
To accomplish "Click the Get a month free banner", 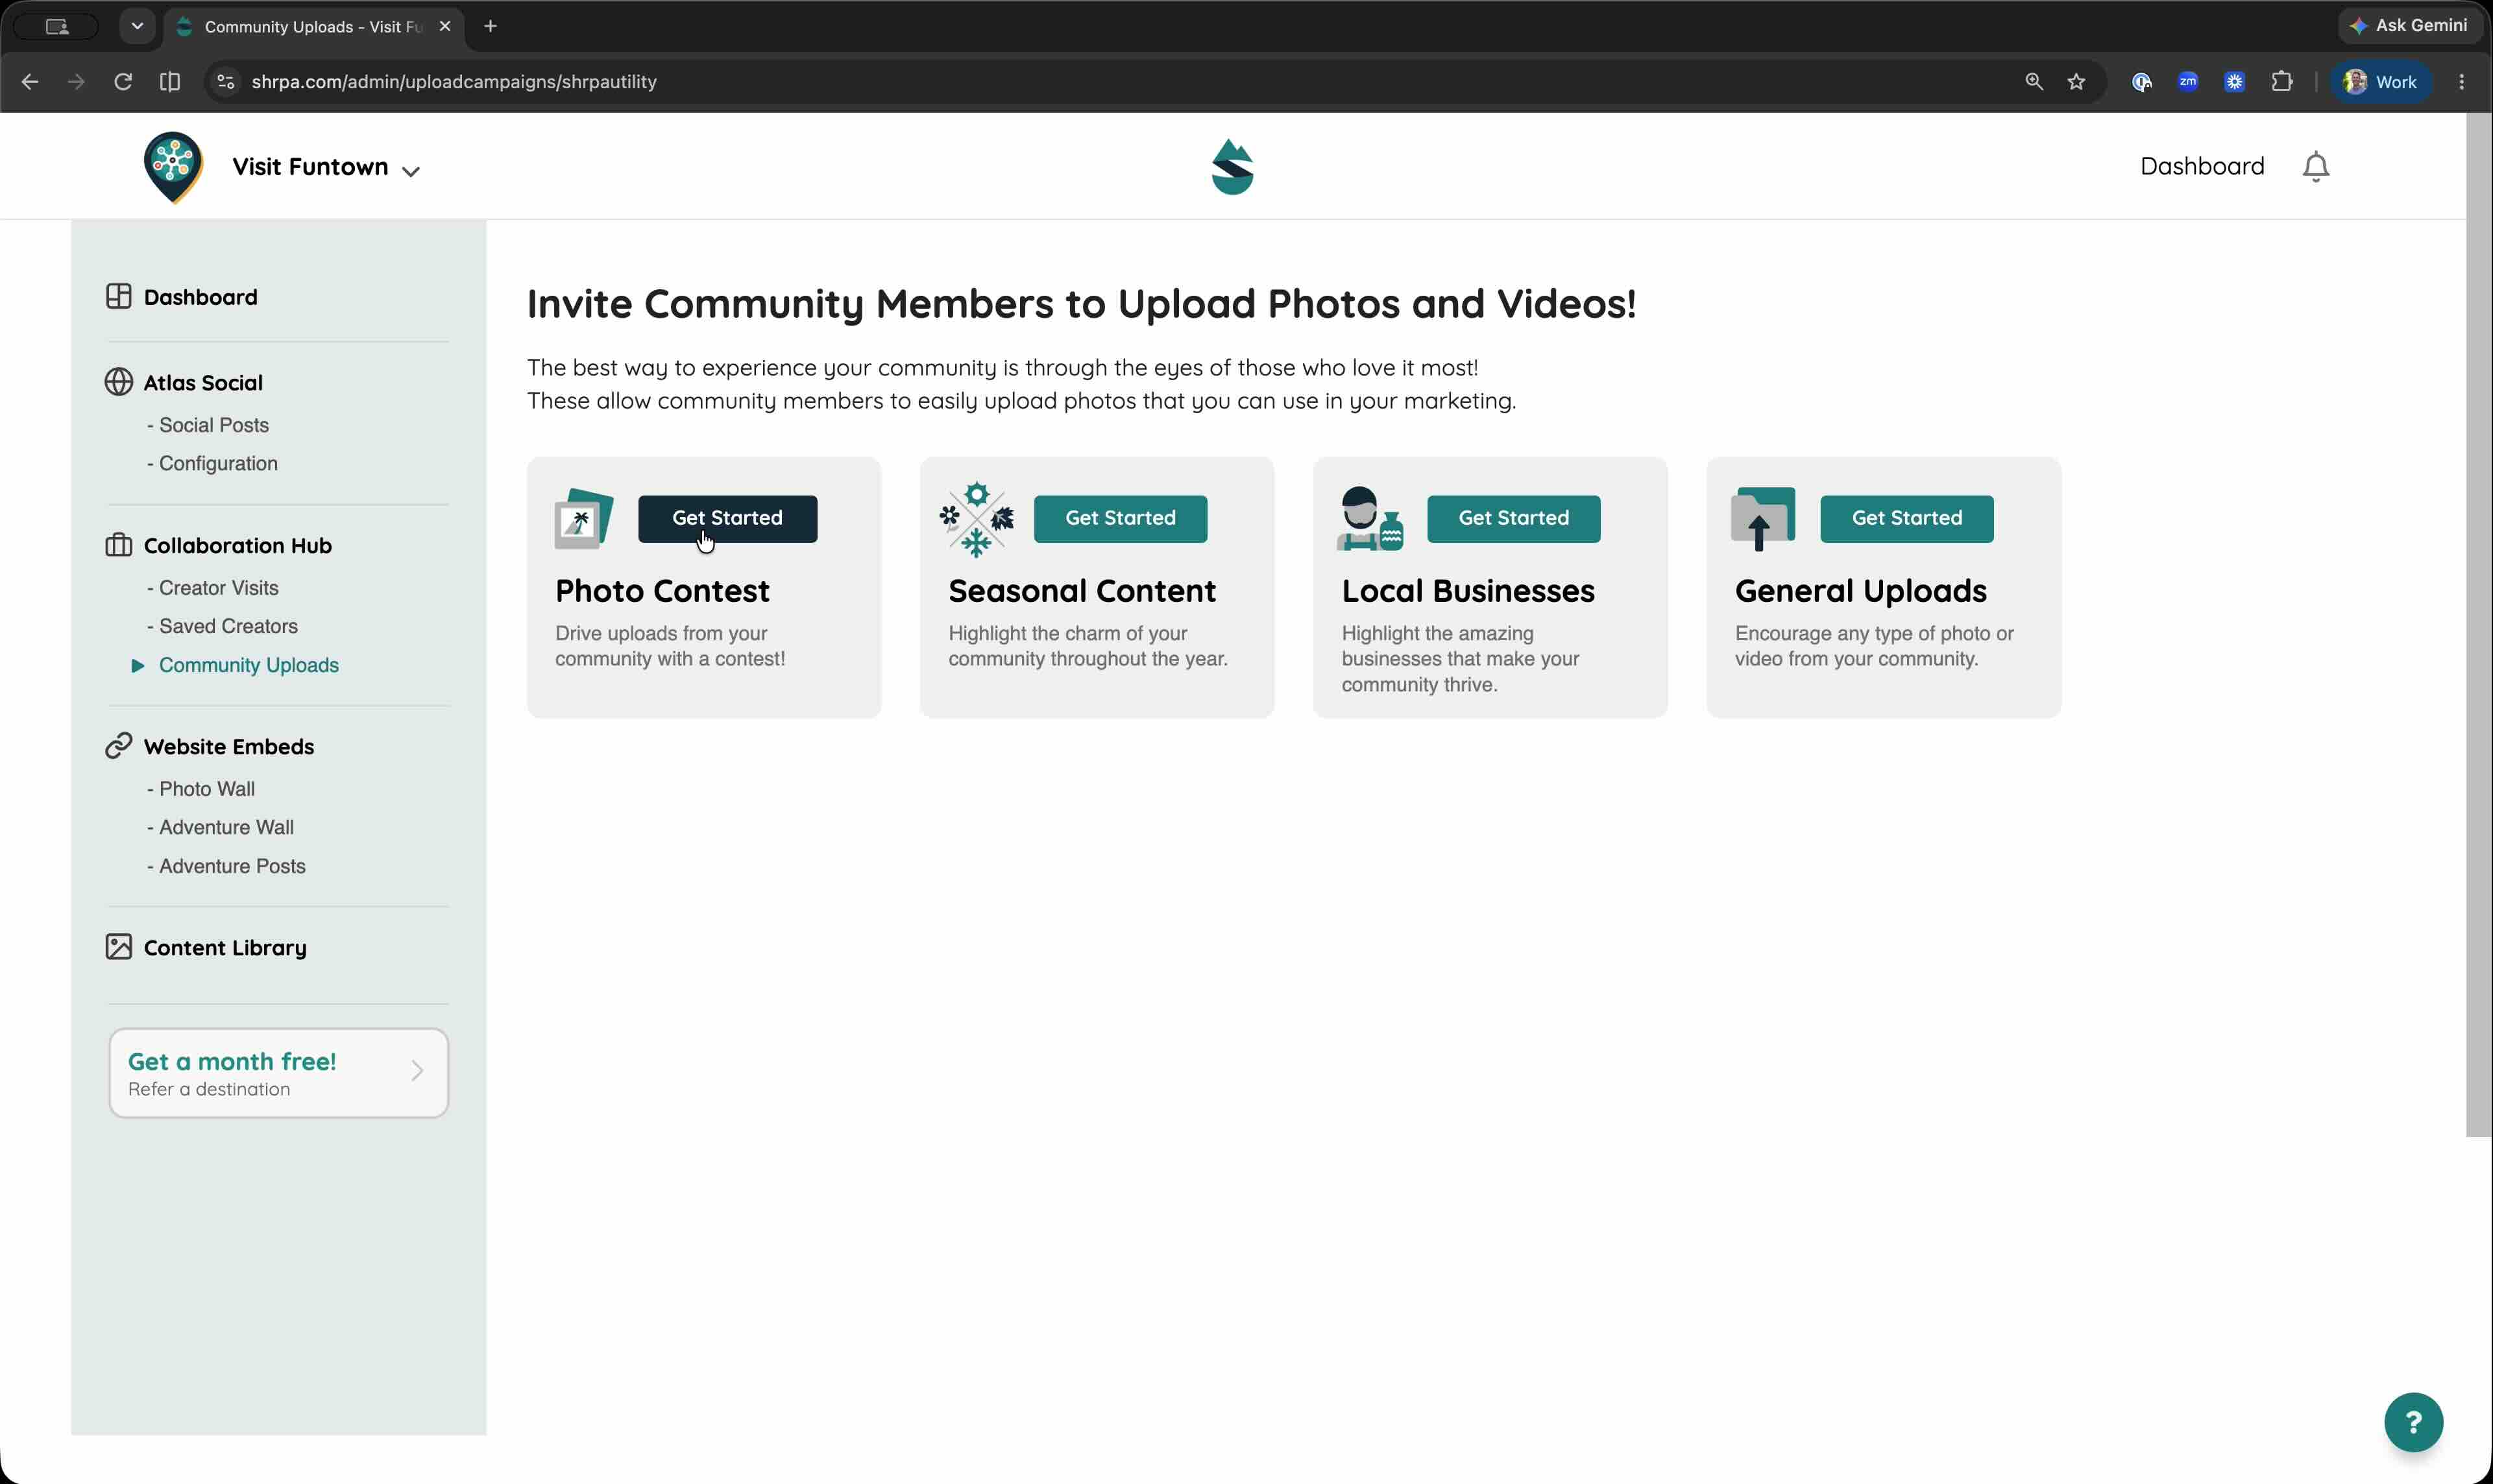I will [278, 1073].
